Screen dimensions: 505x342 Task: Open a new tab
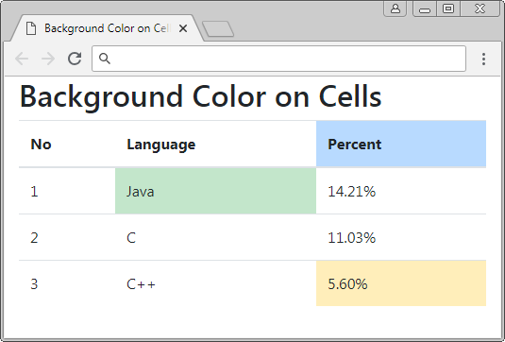[218, 29]
